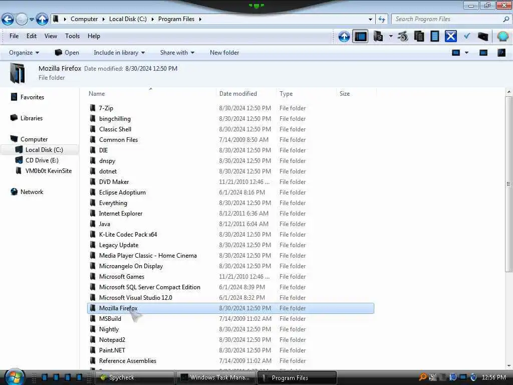Select the Microsoft Visual Studio 12.0 folder
This screenshot has height=385, width=513.
tap(230, 298)
